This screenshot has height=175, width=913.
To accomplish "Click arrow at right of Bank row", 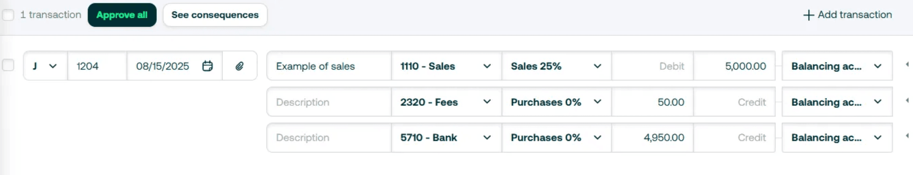I will [907, 136].
